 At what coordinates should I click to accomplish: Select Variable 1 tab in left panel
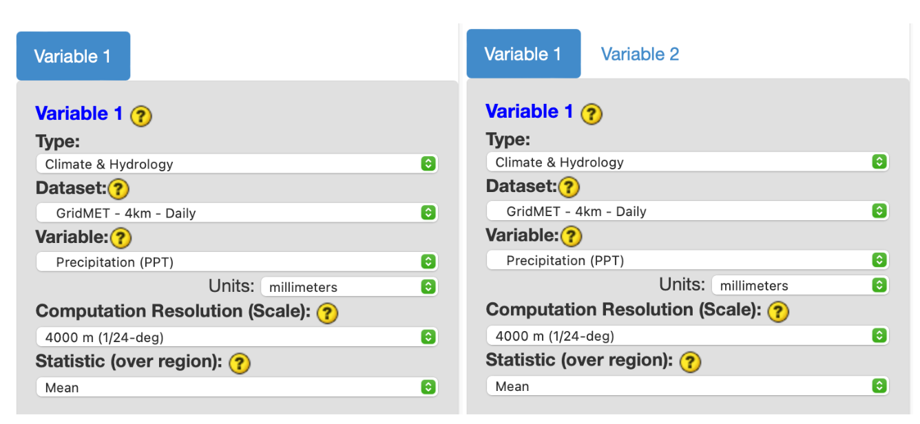(73, 56)
